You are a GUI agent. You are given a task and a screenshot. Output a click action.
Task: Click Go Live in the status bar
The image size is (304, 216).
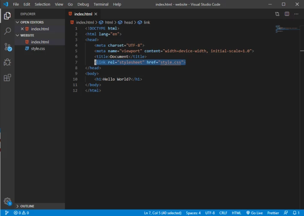[254, 213]
